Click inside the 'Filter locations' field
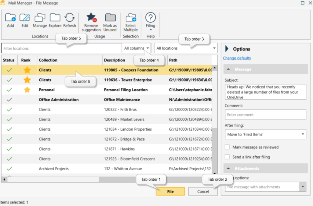Screen dimensions: 313x206 tap(46, 48)
